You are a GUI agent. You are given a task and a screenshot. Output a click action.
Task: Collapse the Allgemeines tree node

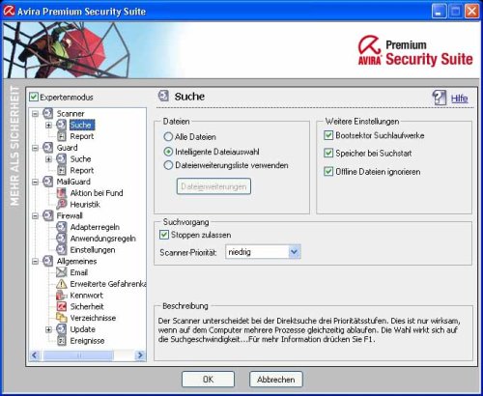(x=35, y=262)
